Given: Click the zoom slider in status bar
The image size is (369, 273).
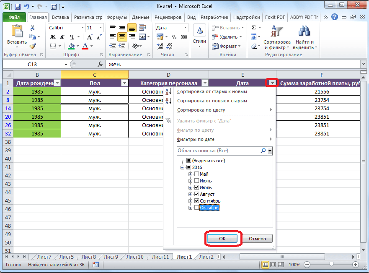Looking at the screenshot, I should click(x=331, y=265).
